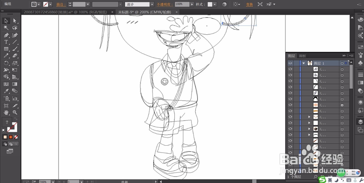Toggle Draw Behind mode

point(11,144)
